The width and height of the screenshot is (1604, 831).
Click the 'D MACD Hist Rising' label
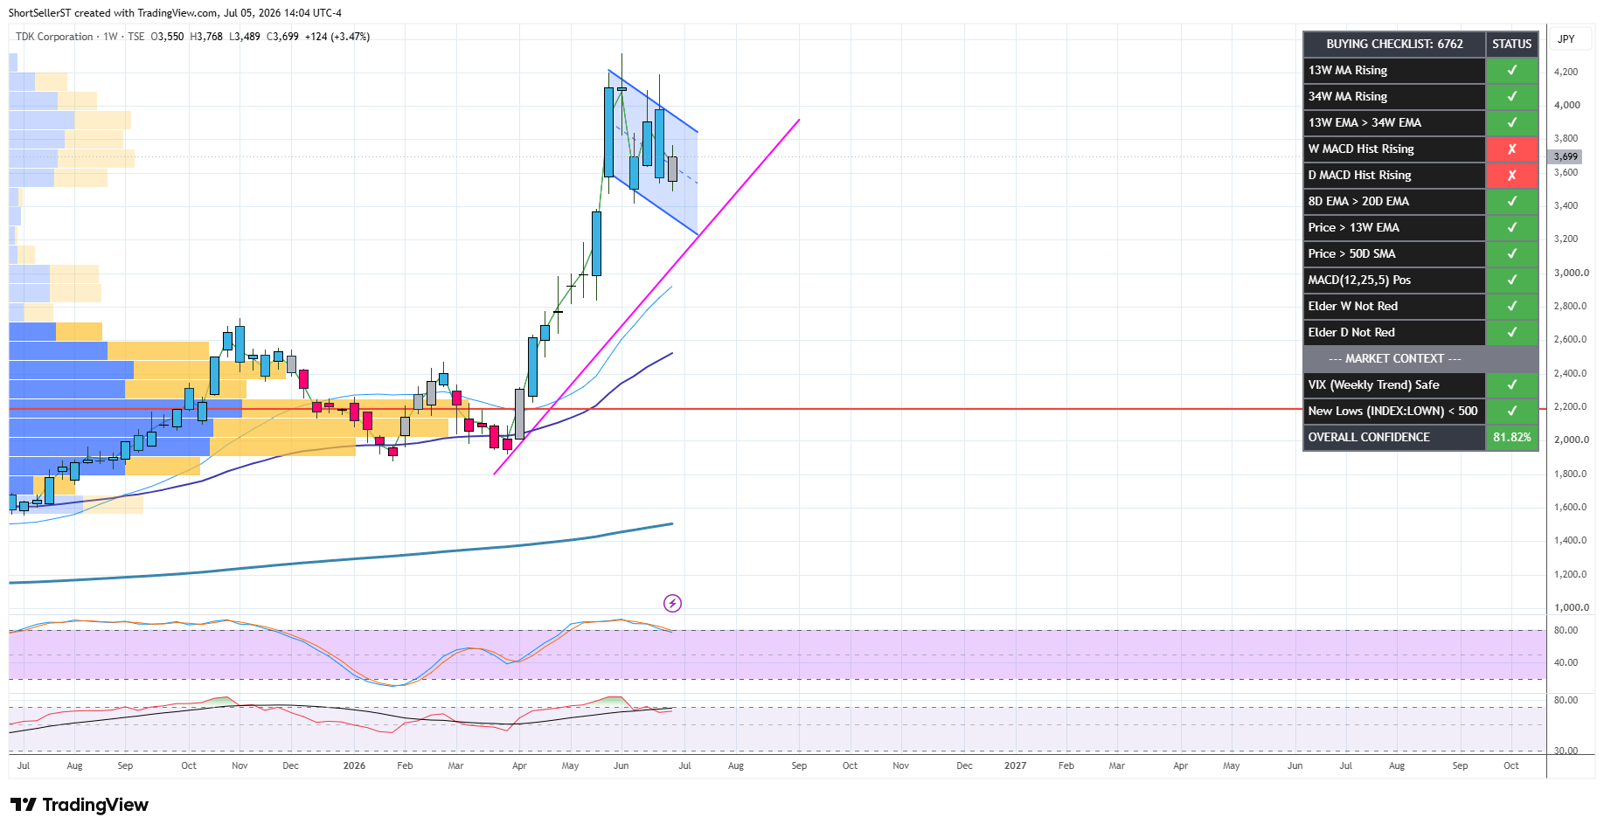point(1359,175)
